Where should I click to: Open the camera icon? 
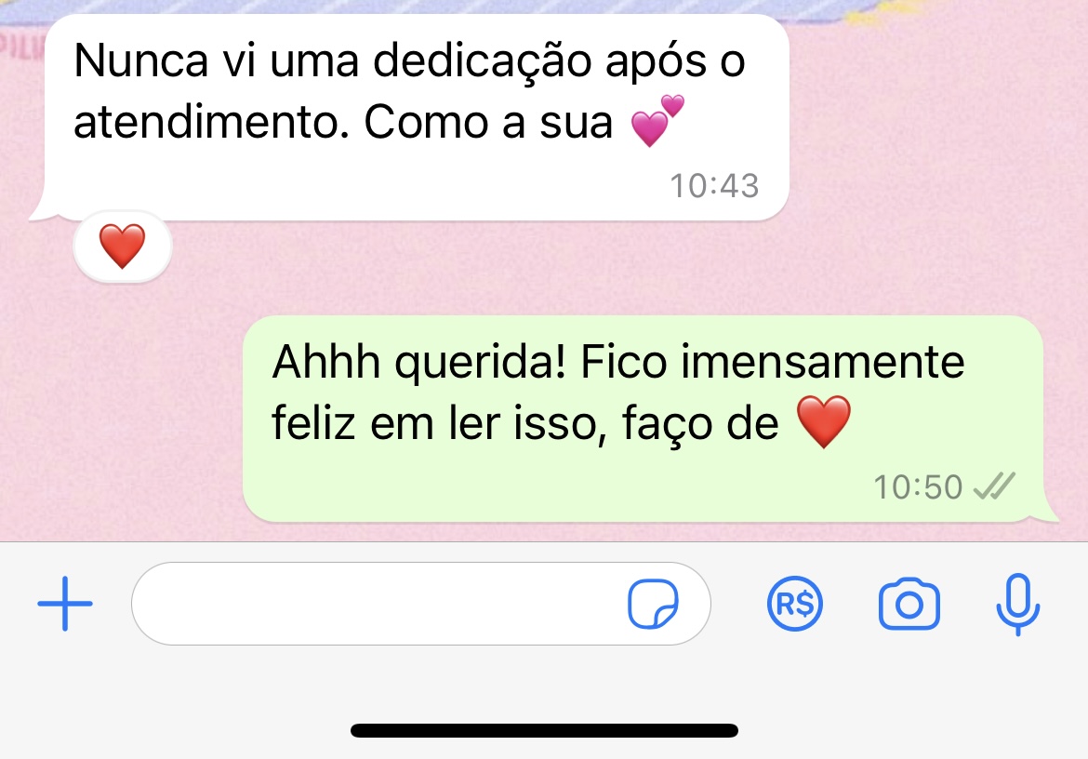(909, 604)
